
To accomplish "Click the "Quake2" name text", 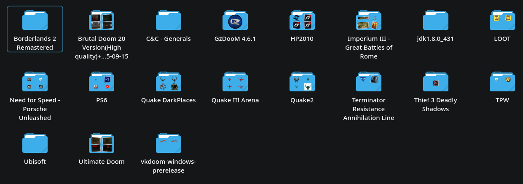I will click(x=302, y=100).
